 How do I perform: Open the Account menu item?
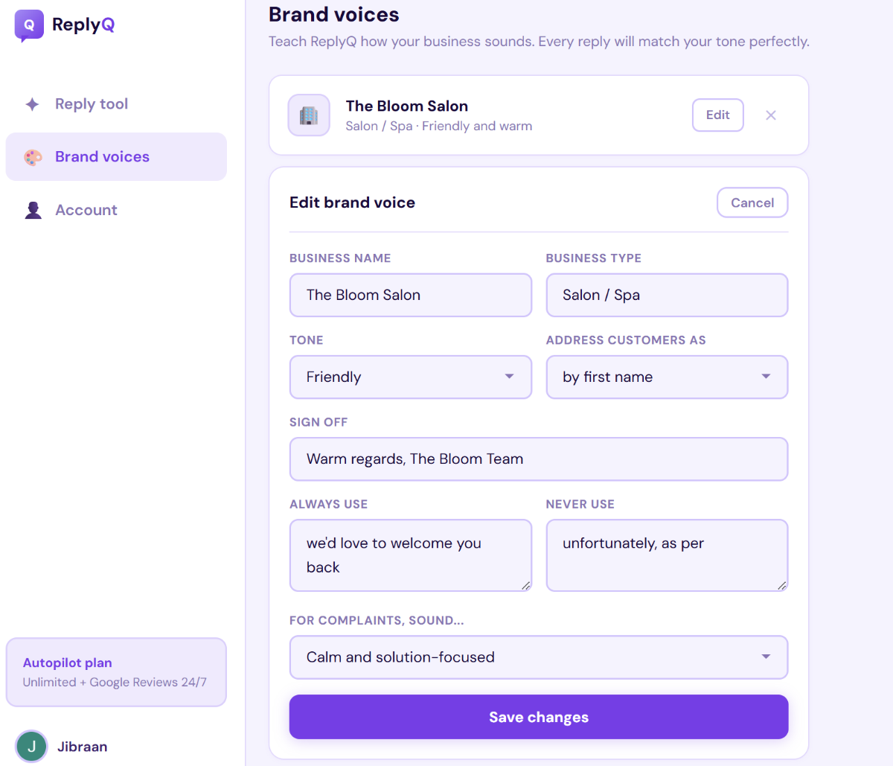click(x=86, y=210)
